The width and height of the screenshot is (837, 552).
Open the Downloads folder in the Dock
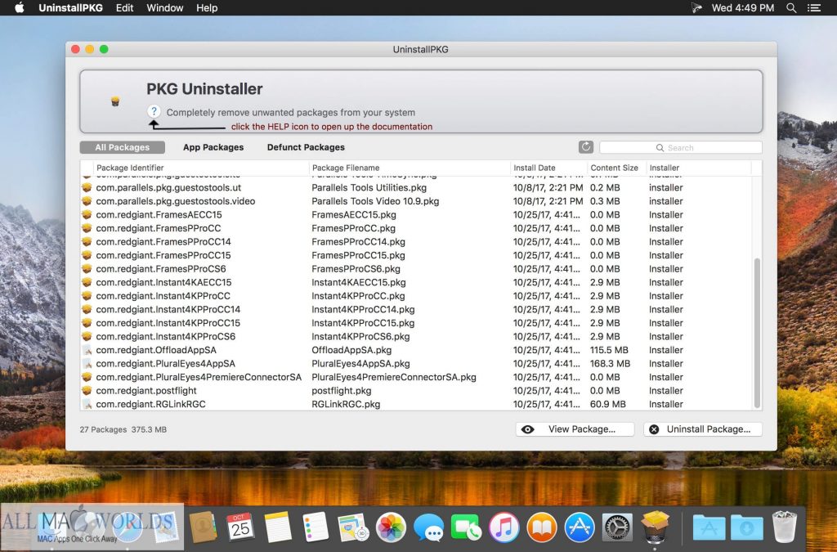tap(746, 527)
